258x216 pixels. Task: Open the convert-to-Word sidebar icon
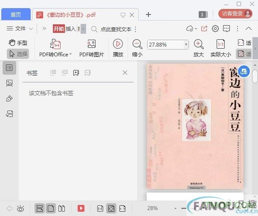[9, 114]
